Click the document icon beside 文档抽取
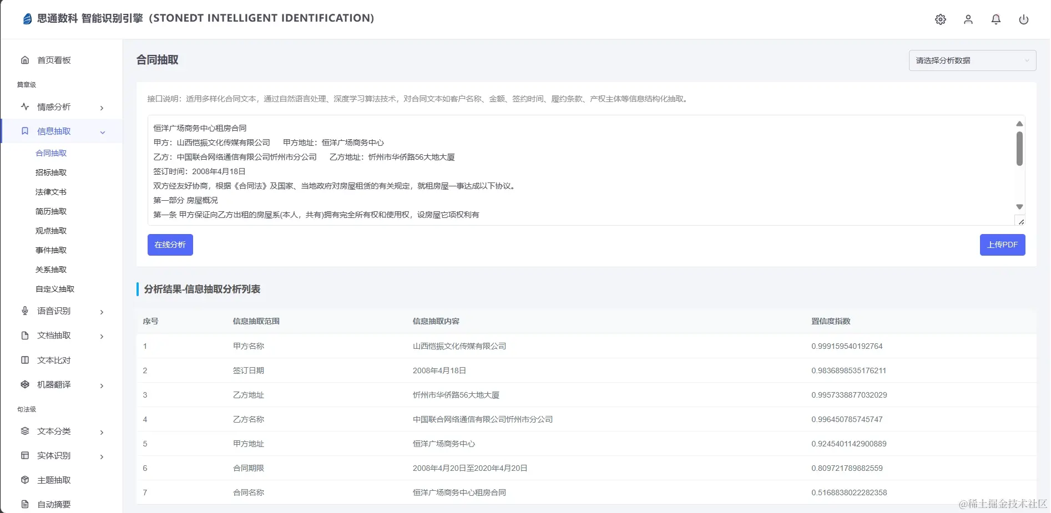Viewport: 1051px width, 513px height. (x=25, y=336)
